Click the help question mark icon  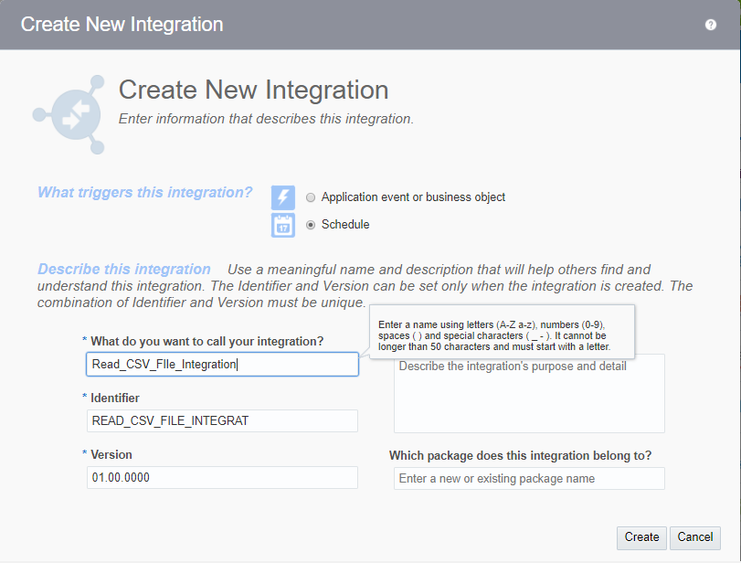[x=711, y=25]
